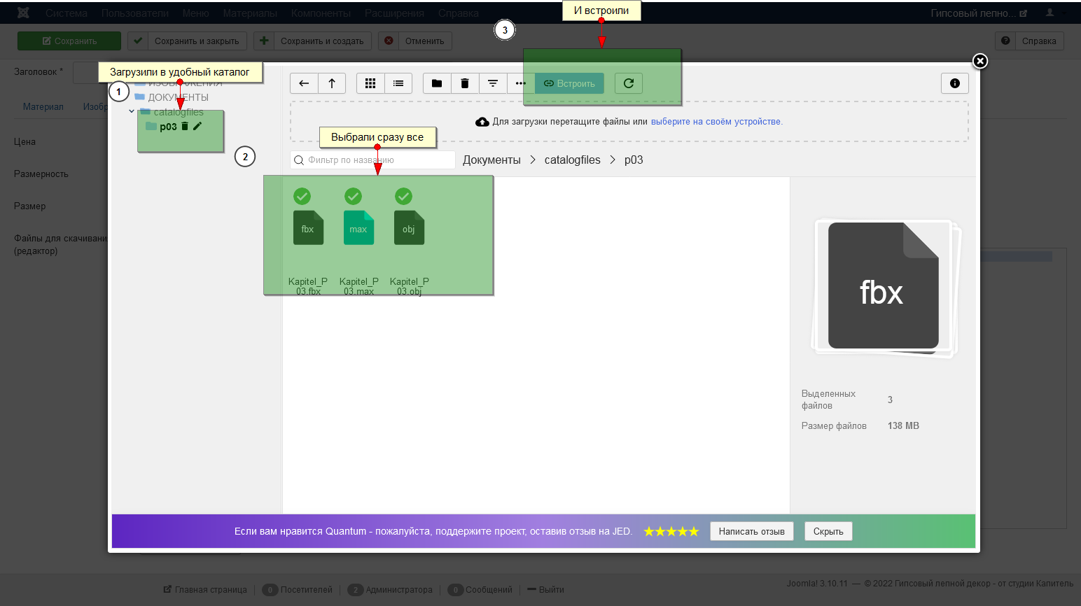The image size is (1081, 606).
Task: Select the Kapitel_P03.max file icon
Action: tap(358, 227)
